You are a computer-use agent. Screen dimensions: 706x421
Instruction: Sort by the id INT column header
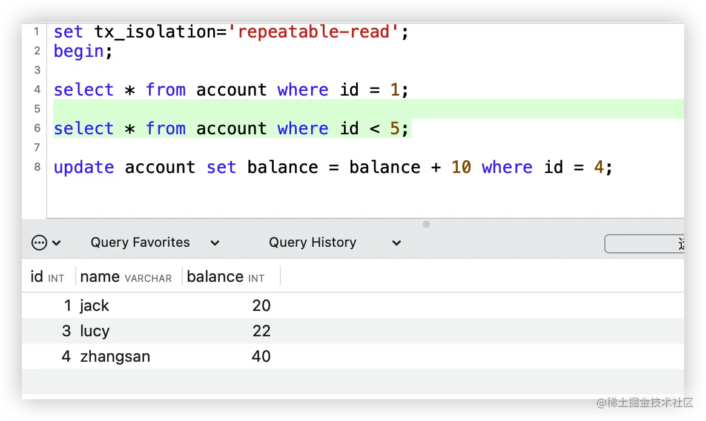tap(47, 276)
